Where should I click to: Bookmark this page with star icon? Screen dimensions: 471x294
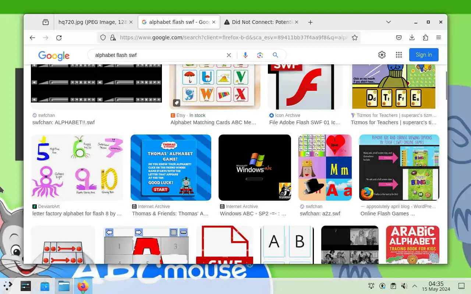point(355,37)
